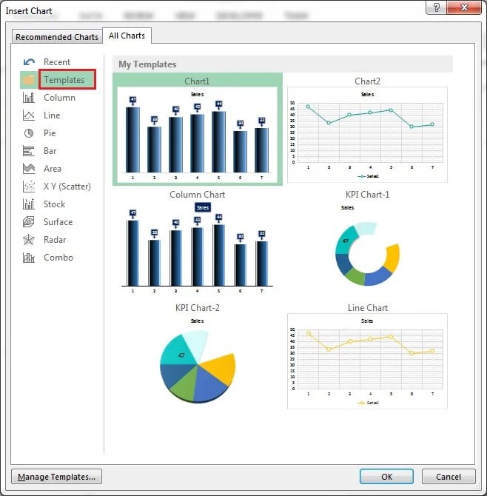Select the X Y (Scatter) category label

click(x=67, y=187)
